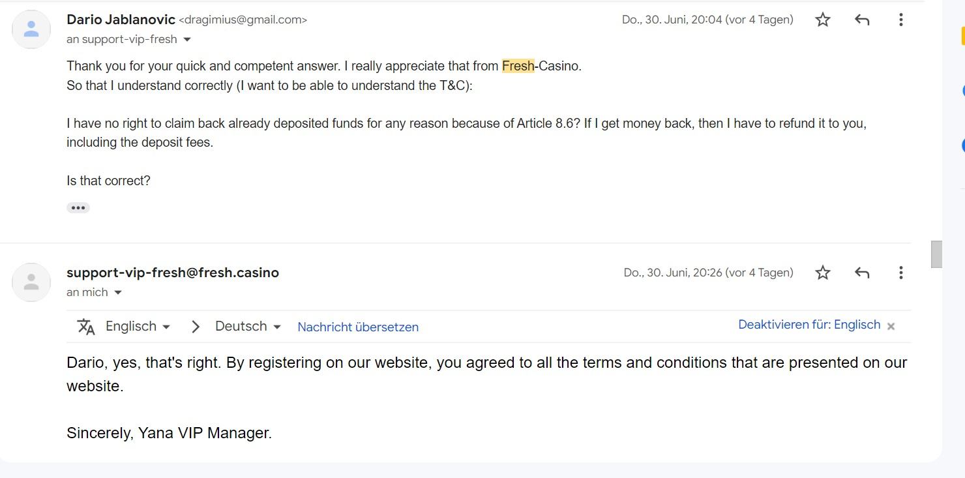Open more options for support-vip-fresh message
Image resolution: width=965 pixels, height=478 pixels.
click(x=900, y=273)
